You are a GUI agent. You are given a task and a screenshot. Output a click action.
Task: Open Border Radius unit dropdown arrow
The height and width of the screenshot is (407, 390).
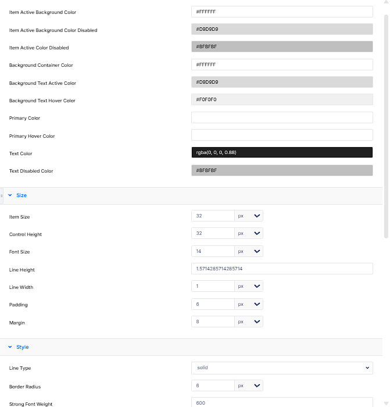coord(257,385)
